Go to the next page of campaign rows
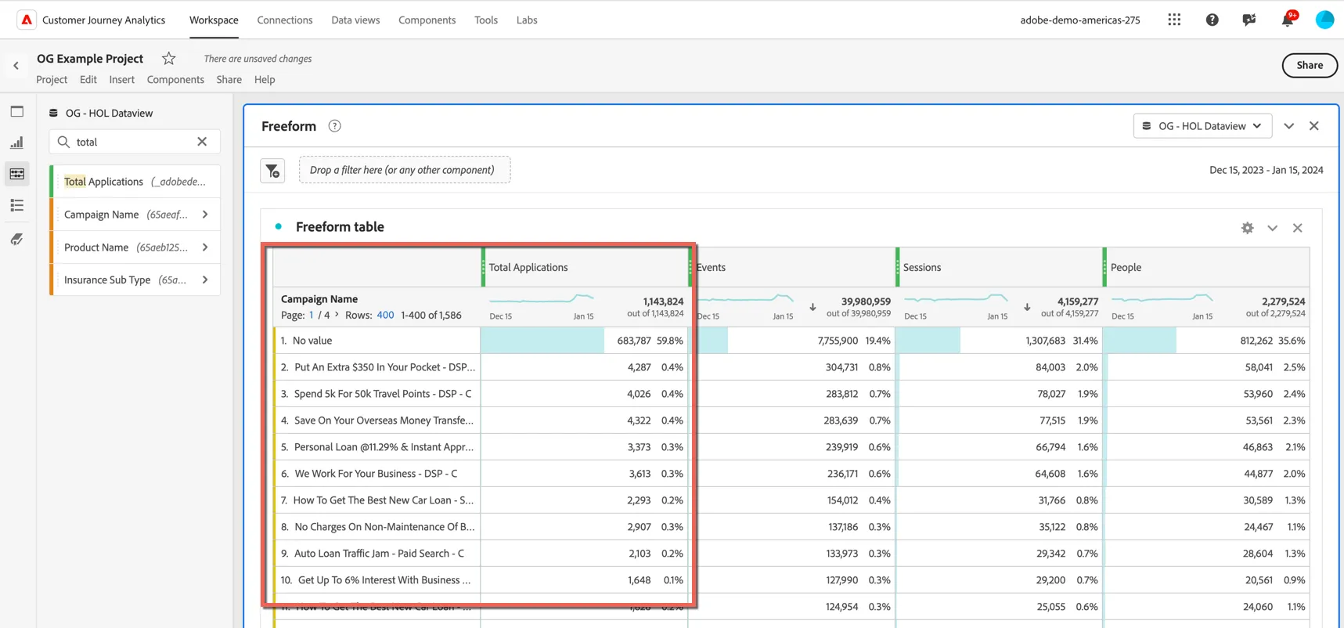 [337, 315]
